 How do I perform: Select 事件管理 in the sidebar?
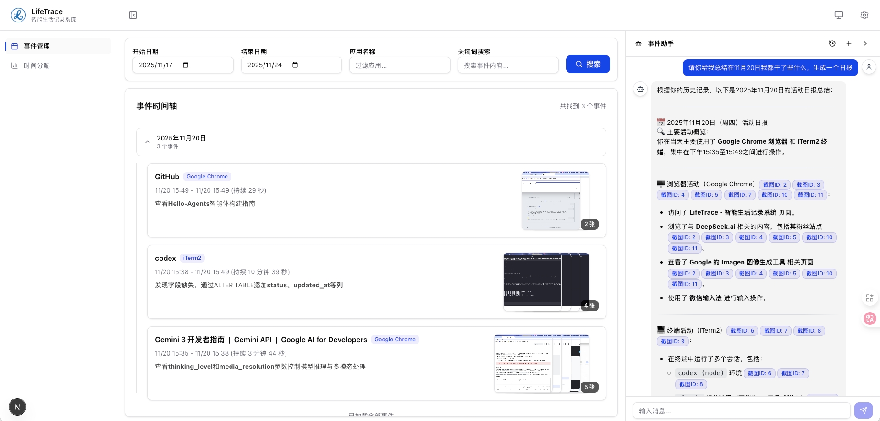[x=37, y=46]
